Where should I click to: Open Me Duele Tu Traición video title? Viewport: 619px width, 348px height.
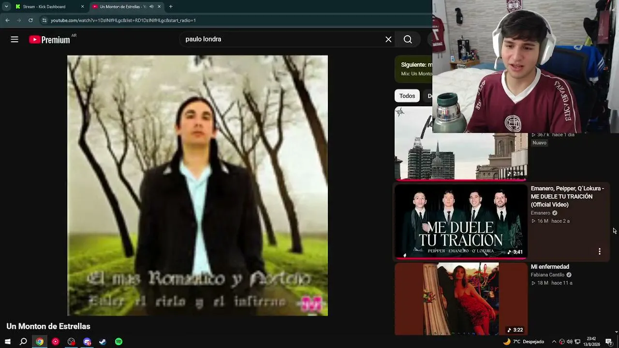point(567,197)
